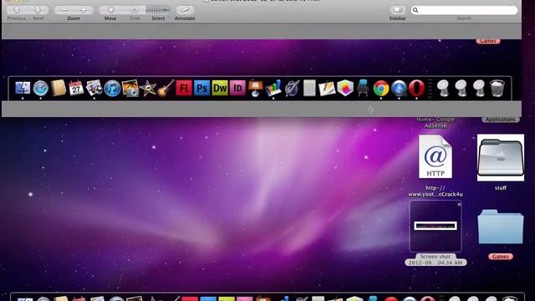Viewport: 535px width, 301px height.
Task: Click the GarageBand guitar icon
Action: (166, 88)
